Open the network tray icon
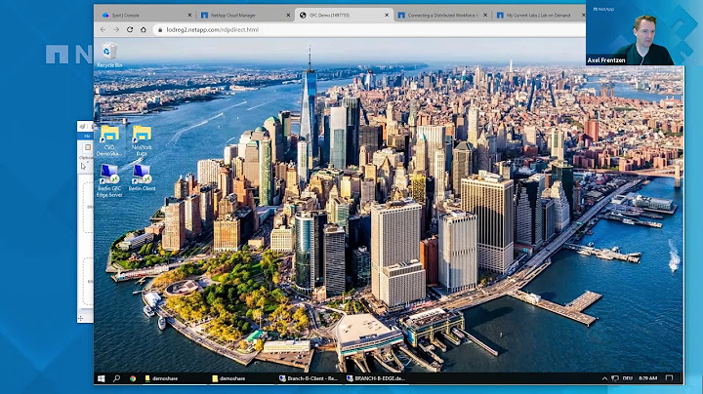This screenshot has height=394, width=703. 615,378
